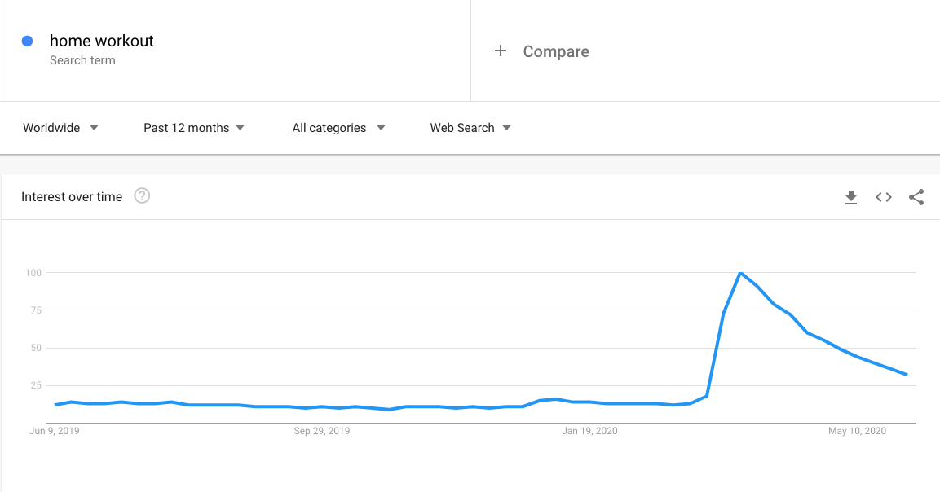Click the peak point at 100
This screenshot has height=492, width=940.
pos(740,273)
